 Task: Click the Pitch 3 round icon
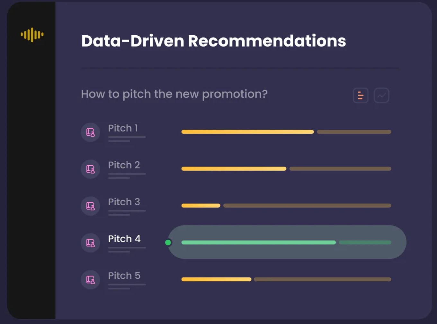click(90, 206)
